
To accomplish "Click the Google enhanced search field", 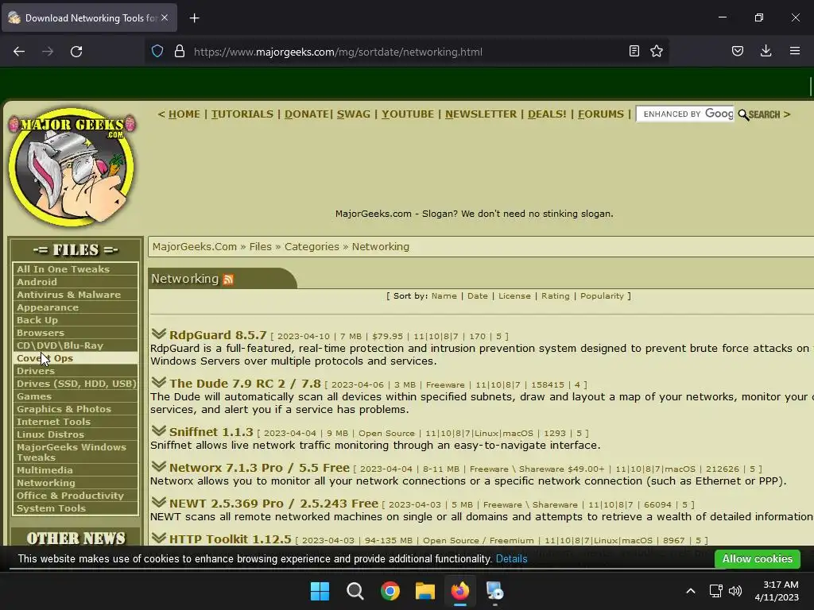I will click(x=684, y=114).
